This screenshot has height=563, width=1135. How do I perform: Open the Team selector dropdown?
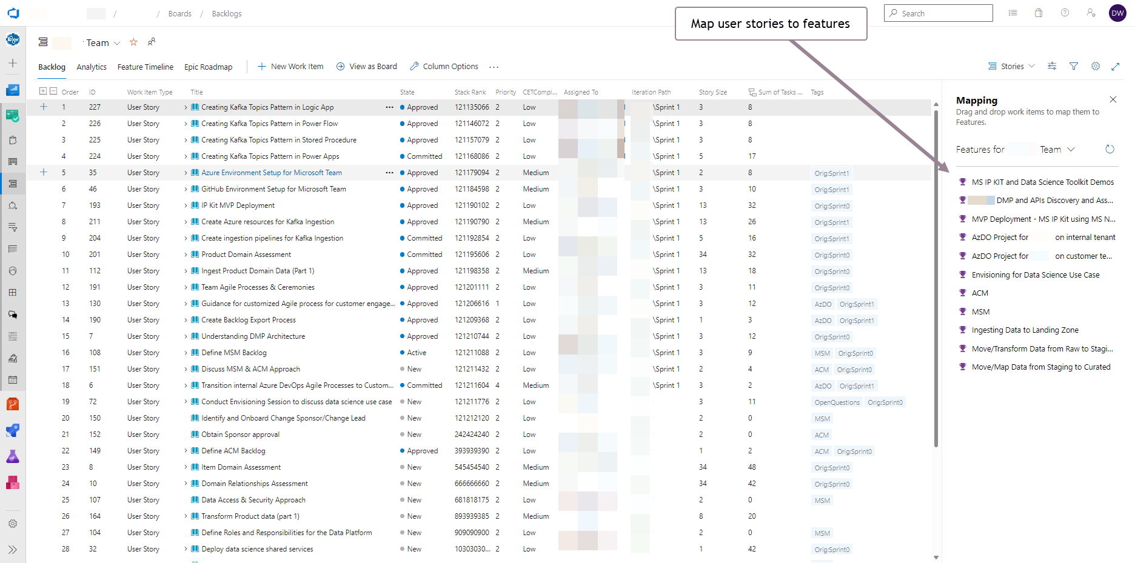116,42
